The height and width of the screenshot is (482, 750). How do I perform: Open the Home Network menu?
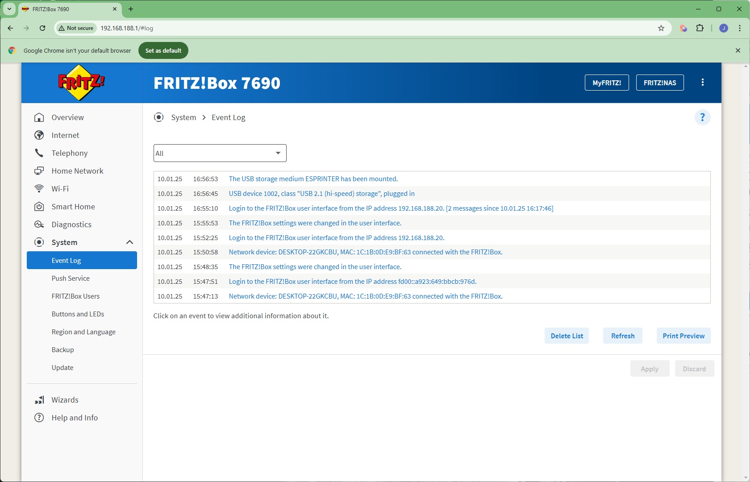click(x=77, y=171)
